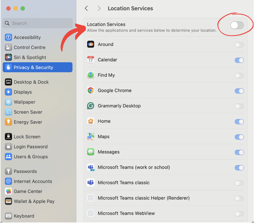Screen dimensions: 255x223
Task: Enable the main Location Services switch
Action: coord(237,25)
